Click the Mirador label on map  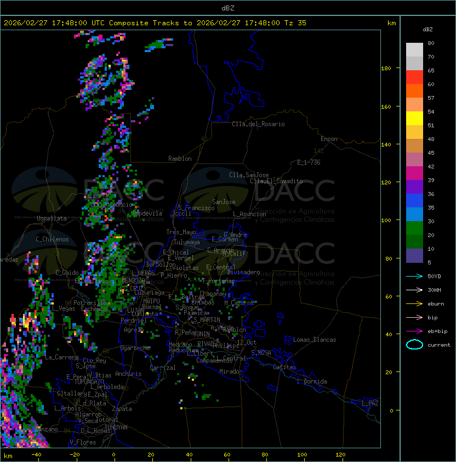pyautogui.click(x=231, y=371)
